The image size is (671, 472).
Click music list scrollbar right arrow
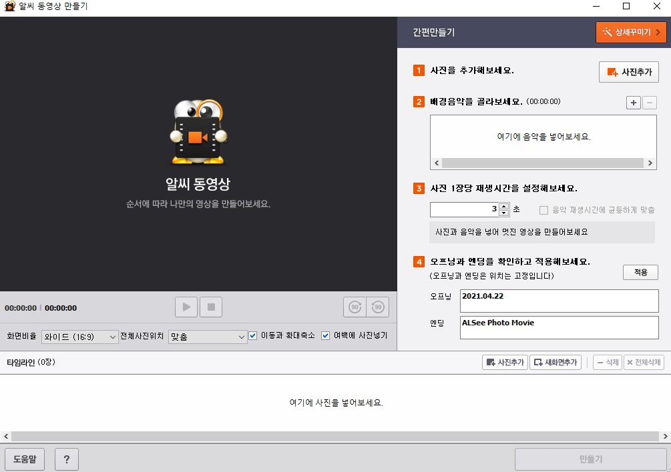pos(650,163)
